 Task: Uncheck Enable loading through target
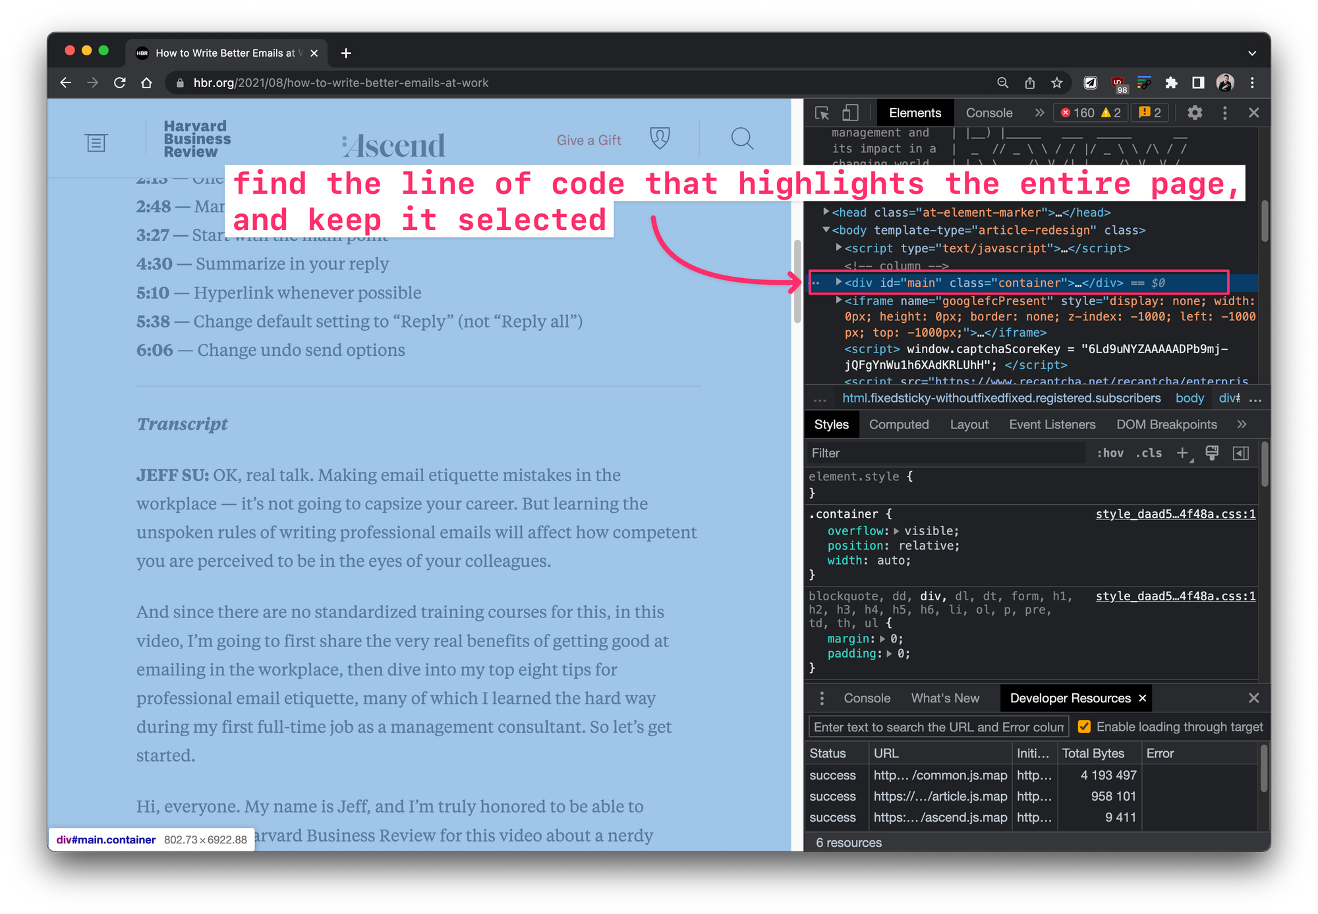(1084, 727)
